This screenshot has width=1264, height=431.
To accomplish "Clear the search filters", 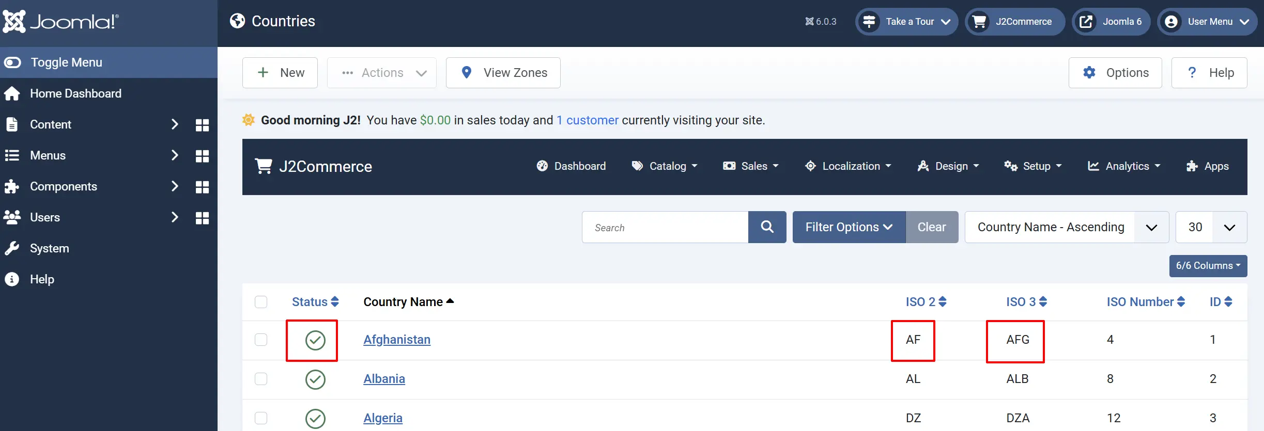I will click(x=932, y=227).
